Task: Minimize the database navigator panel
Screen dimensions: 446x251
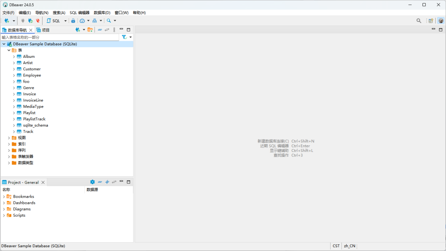Action: [121, 29]
